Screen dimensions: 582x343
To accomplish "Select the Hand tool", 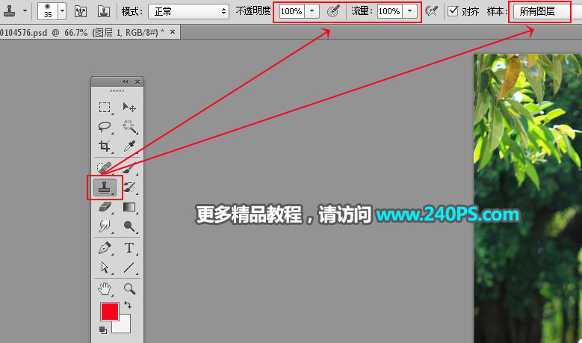I will [105, 288].
